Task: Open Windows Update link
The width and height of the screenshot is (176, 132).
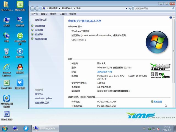Action: (x=43, y=98)
